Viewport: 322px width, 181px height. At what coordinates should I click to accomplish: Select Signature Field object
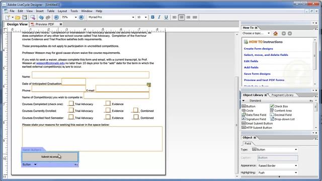click(254, 119)
